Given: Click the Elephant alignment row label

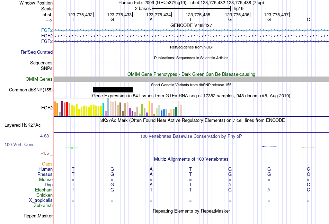Looking at the screenshot, I should 44,190.
